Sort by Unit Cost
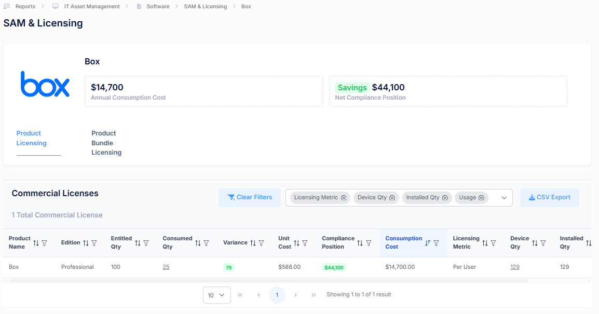The width and height of the screenshot is (599, 314). pos(296,243)
